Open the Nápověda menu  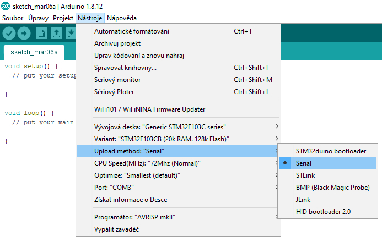point(122,18)
